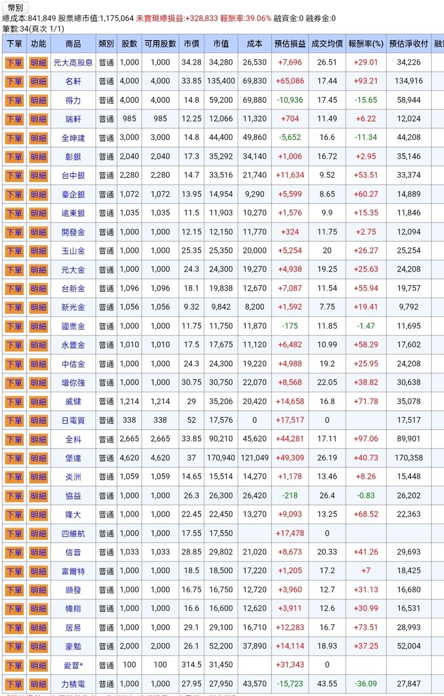This screenshot has width=444, height=696.
Task: Click 下單 in 台中銀 row
Action: tap(14, 175)
